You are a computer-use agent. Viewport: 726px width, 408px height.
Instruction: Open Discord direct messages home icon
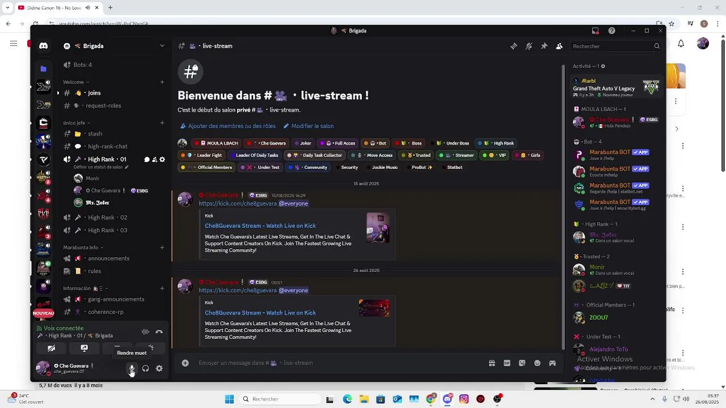(x=44, y=46)
